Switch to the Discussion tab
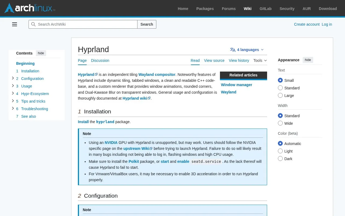 (x=100, y=60)
